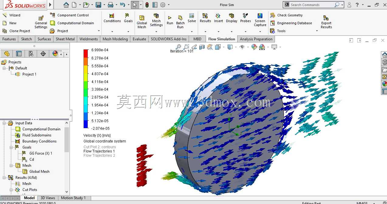The width and height of the screenshot is (387, 204).
Task: Switch to the Sketch tab
Action: [x=26, y=39]
